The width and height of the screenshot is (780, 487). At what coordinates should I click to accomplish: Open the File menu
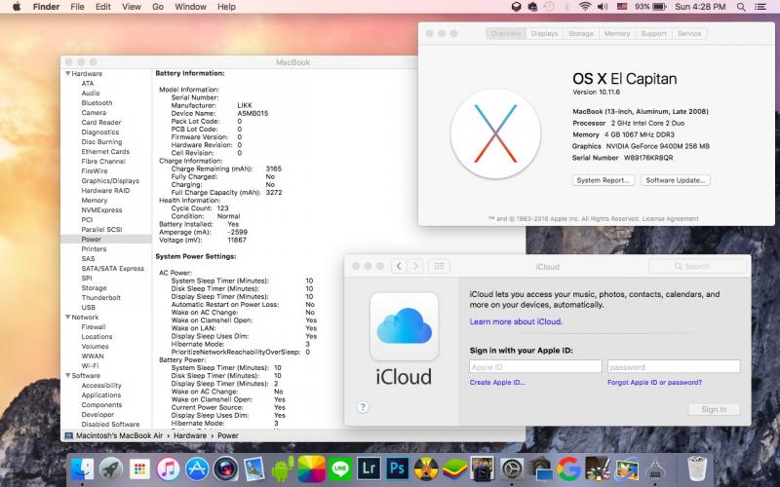[x=77, y=7]
